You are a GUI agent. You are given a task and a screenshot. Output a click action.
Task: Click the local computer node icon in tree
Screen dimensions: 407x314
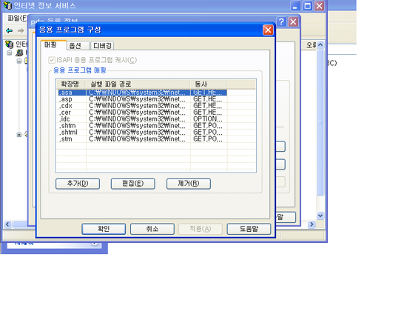(19, 53)
